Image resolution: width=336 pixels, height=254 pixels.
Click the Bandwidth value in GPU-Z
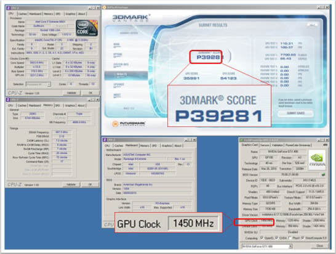click(314, 209)
